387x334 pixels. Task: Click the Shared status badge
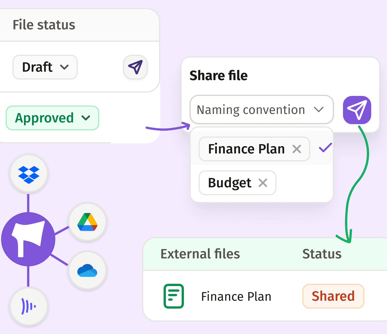coord(333,296)
